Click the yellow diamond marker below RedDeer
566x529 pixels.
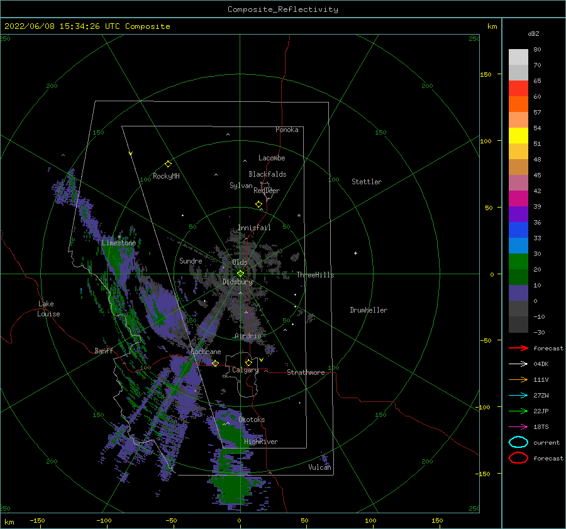click(x=259, y=204)
